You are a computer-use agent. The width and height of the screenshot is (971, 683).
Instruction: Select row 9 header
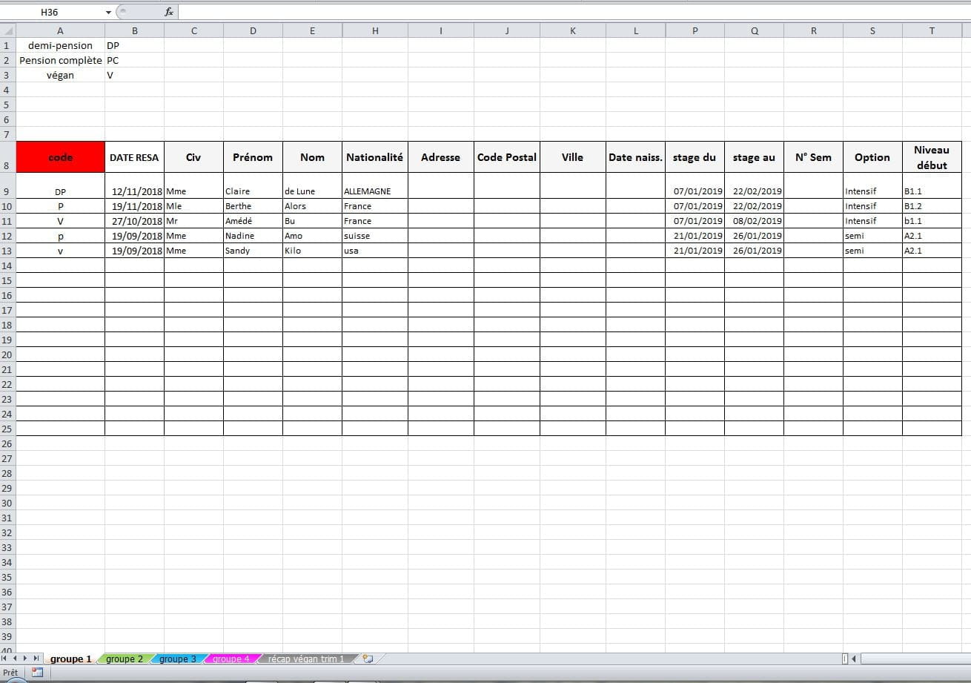pyautogui.click(x=7, y=191)
